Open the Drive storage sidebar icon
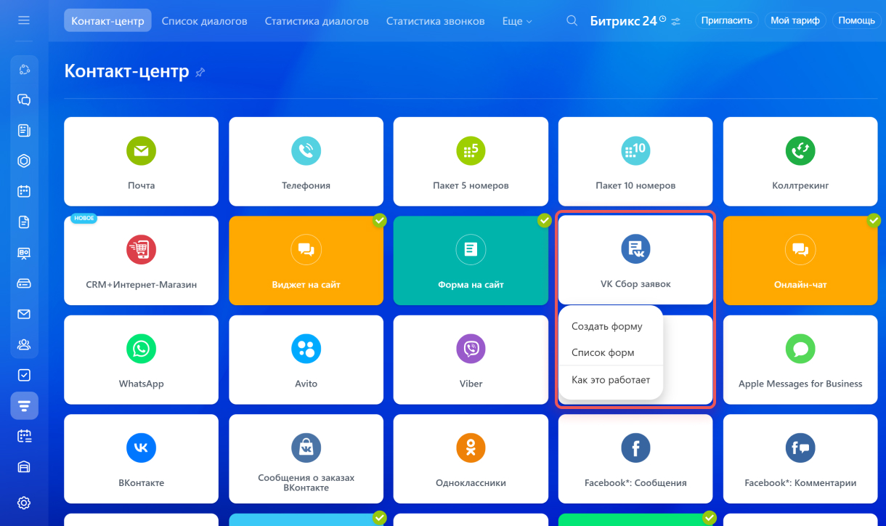The width and height of the screenshot is (886, 526). tap(24, 283)
